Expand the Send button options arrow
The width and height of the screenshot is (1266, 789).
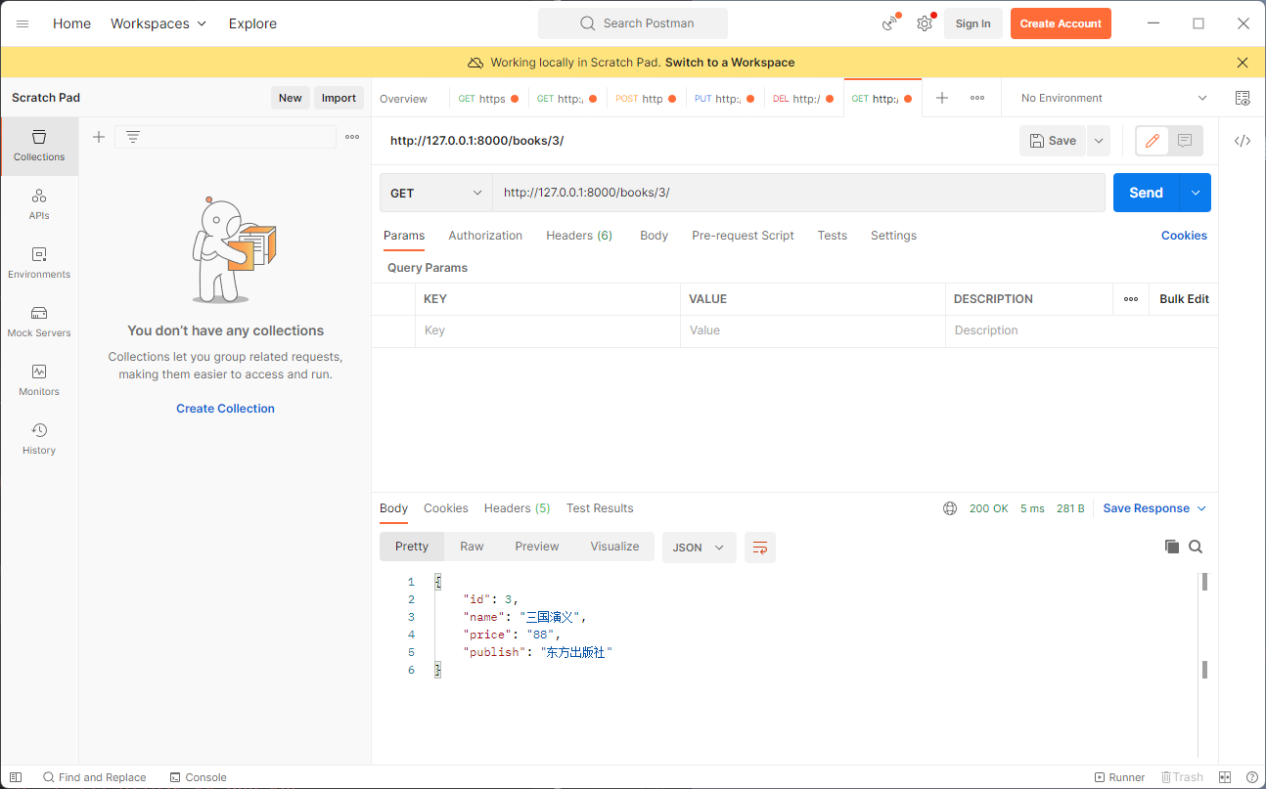(1196, 193)
